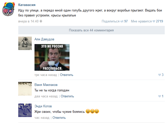Click comment text Жри своих, чтобы чужие боялись
The image size is (168, 123).
click(59, 112)
